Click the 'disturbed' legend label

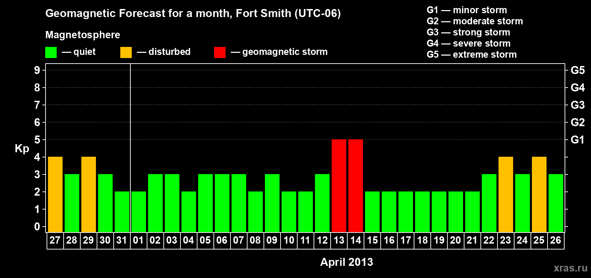click(170, 52)
